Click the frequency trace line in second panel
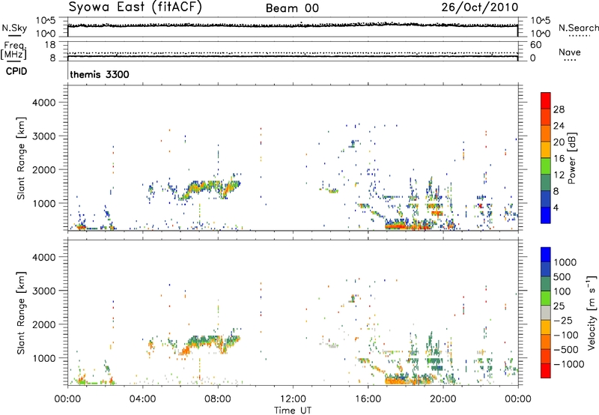The image size is (599, 415). click(293, 56)
